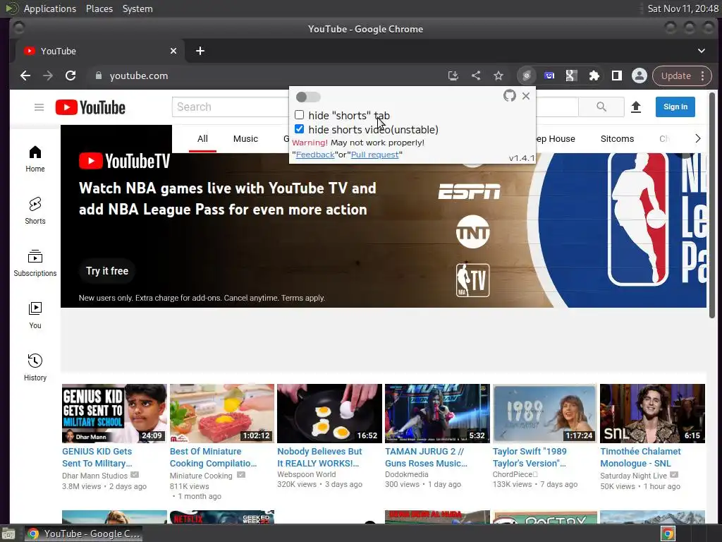Open Saturday Night Live channel name
Viewport: 722px width, 542px height.
pyautogui.click(x=633, y=476)
